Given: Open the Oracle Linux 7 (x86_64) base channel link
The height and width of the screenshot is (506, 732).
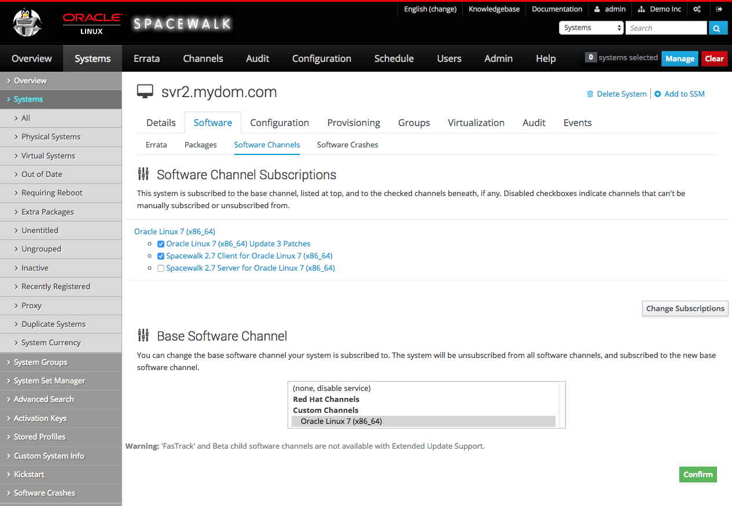Looking at the screenshot, I should [x=175, y=231].
